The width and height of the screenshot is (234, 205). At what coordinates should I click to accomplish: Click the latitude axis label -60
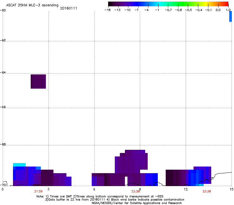(3, 10)
